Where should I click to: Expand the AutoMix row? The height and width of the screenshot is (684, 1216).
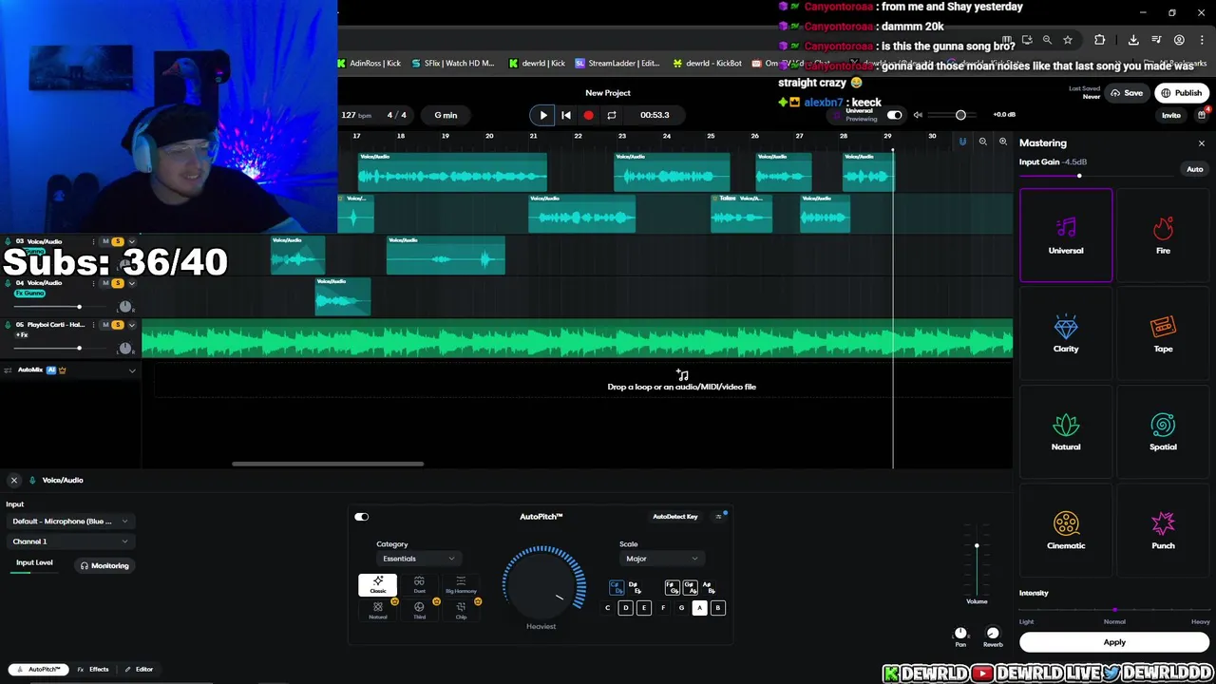(131, 370)
